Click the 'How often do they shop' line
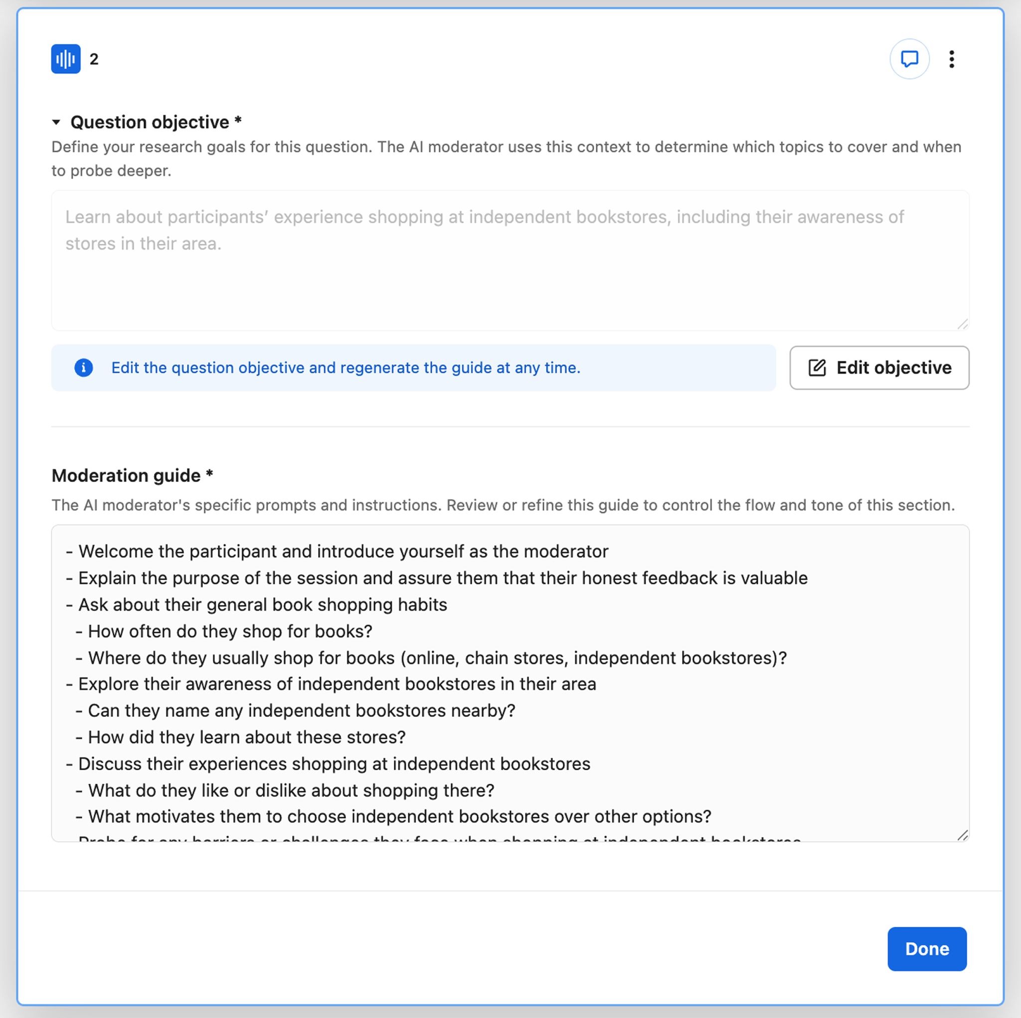Viewport: 1021px width, 1018px height. coord(230,631)
